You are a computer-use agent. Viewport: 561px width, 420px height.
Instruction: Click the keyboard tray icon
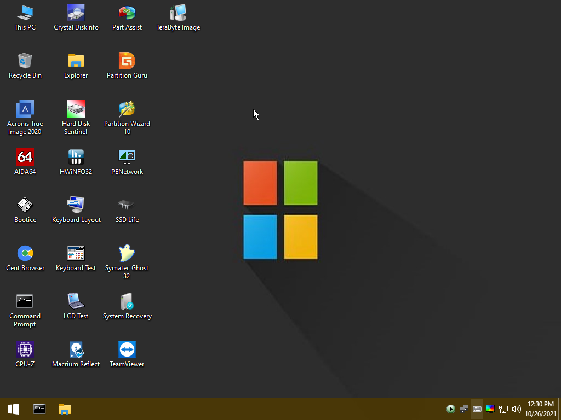click(477, 409)
